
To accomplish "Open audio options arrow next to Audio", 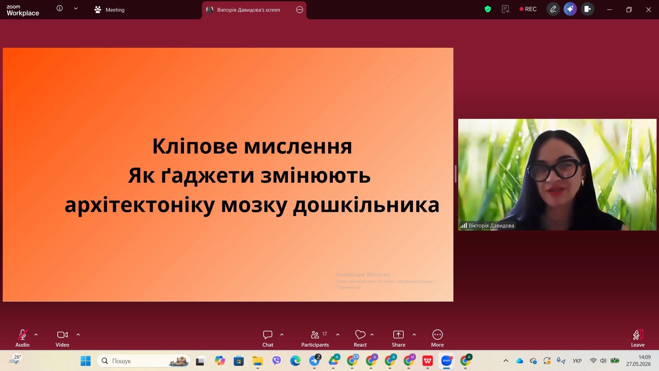I will [36, 335].
